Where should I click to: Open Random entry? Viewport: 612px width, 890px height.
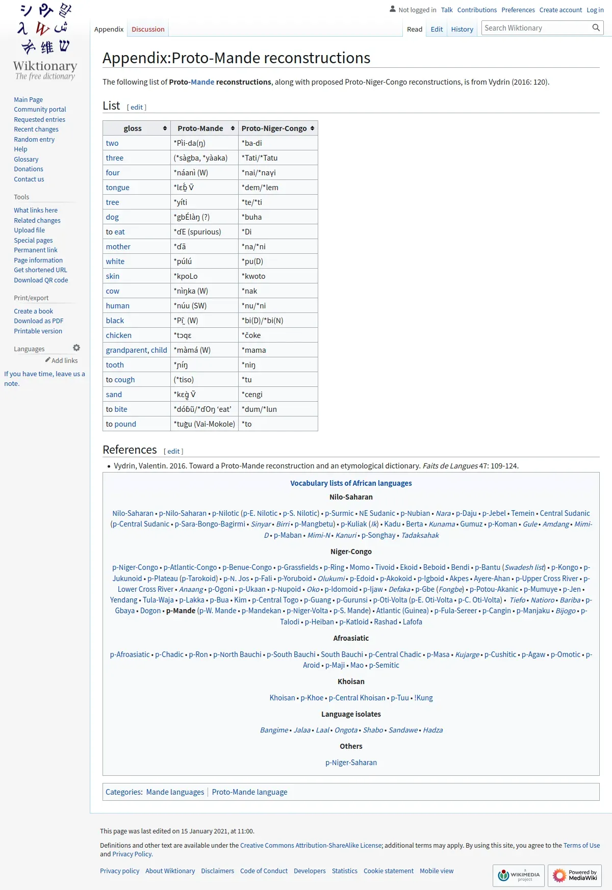coord(34,139)
